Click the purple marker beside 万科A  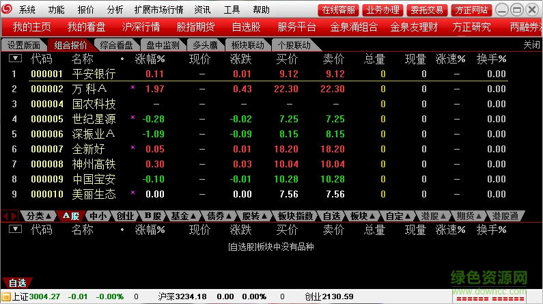133,88
